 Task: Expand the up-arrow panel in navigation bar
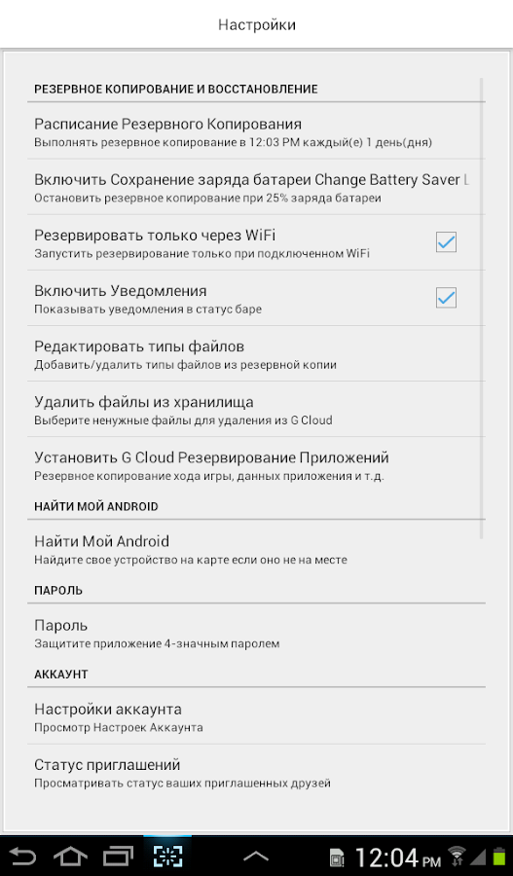pyautogui.click(x=256, y=857)
